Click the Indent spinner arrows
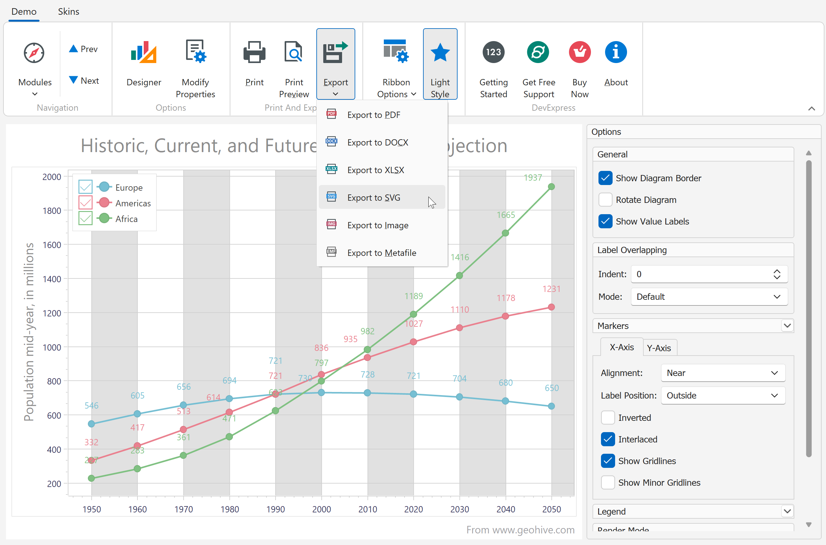This screenshot has width=826, height=545. click(777, 274)
